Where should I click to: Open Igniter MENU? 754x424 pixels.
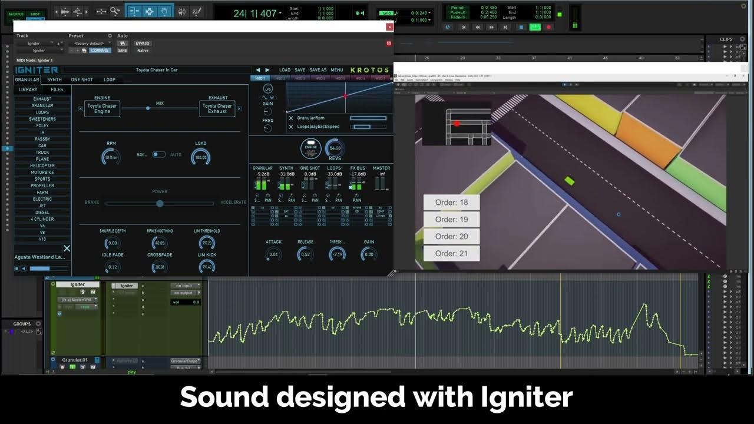tap(337, 70)
